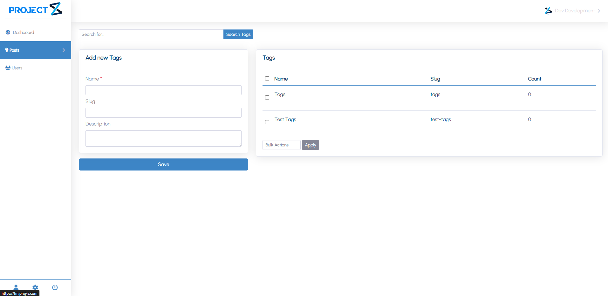Screen dimensions: 608x296
Task: Focus the Search for tags field
Action: tap(151, 34)
